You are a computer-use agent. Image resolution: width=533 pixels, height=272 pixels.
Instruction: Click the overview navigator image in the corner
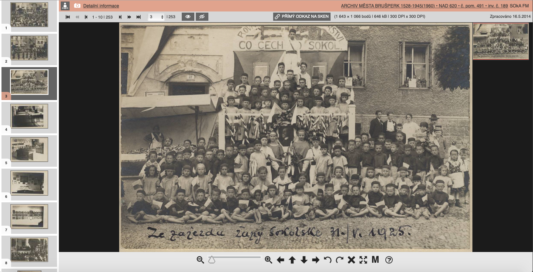tap(501, 41)
